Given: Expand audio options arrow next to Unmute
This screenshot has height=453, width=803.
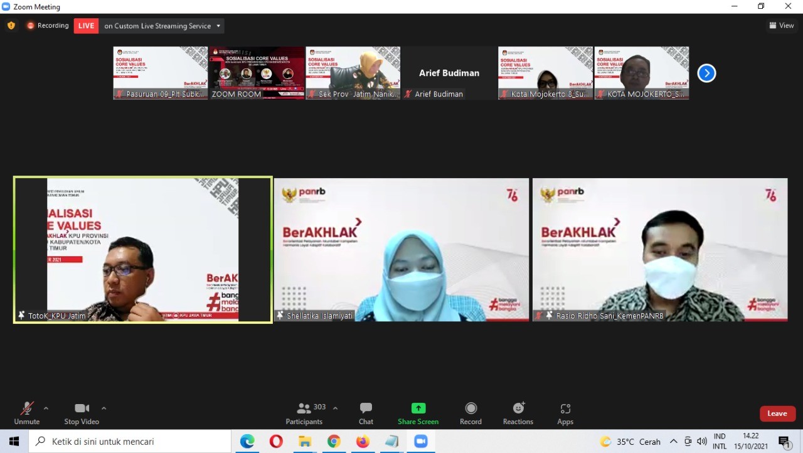Looking at the screenshot, I should (46, 408).
